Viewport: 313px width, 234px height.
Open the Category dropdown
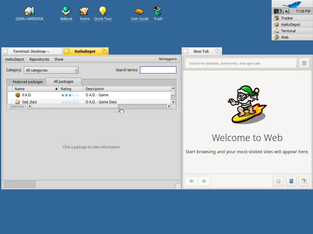(x=51, y=70)
